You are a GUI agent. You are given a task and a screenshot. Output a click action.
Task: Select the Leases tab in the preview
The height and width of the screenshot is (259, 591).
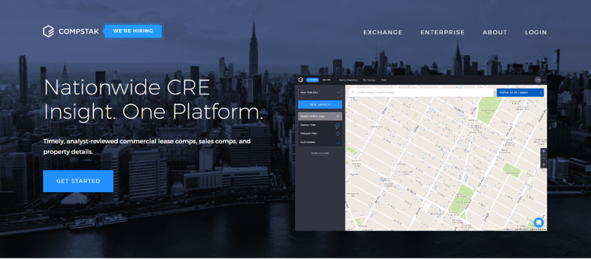coord(313,80)
